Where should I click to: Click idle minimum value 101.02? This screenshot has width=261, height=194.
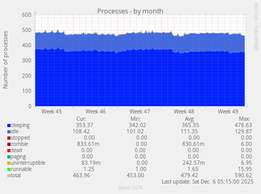[135, 131]
